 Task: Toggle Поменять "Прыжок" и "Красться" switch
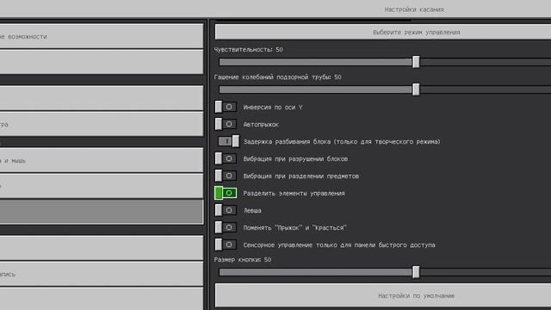[226, 227]
